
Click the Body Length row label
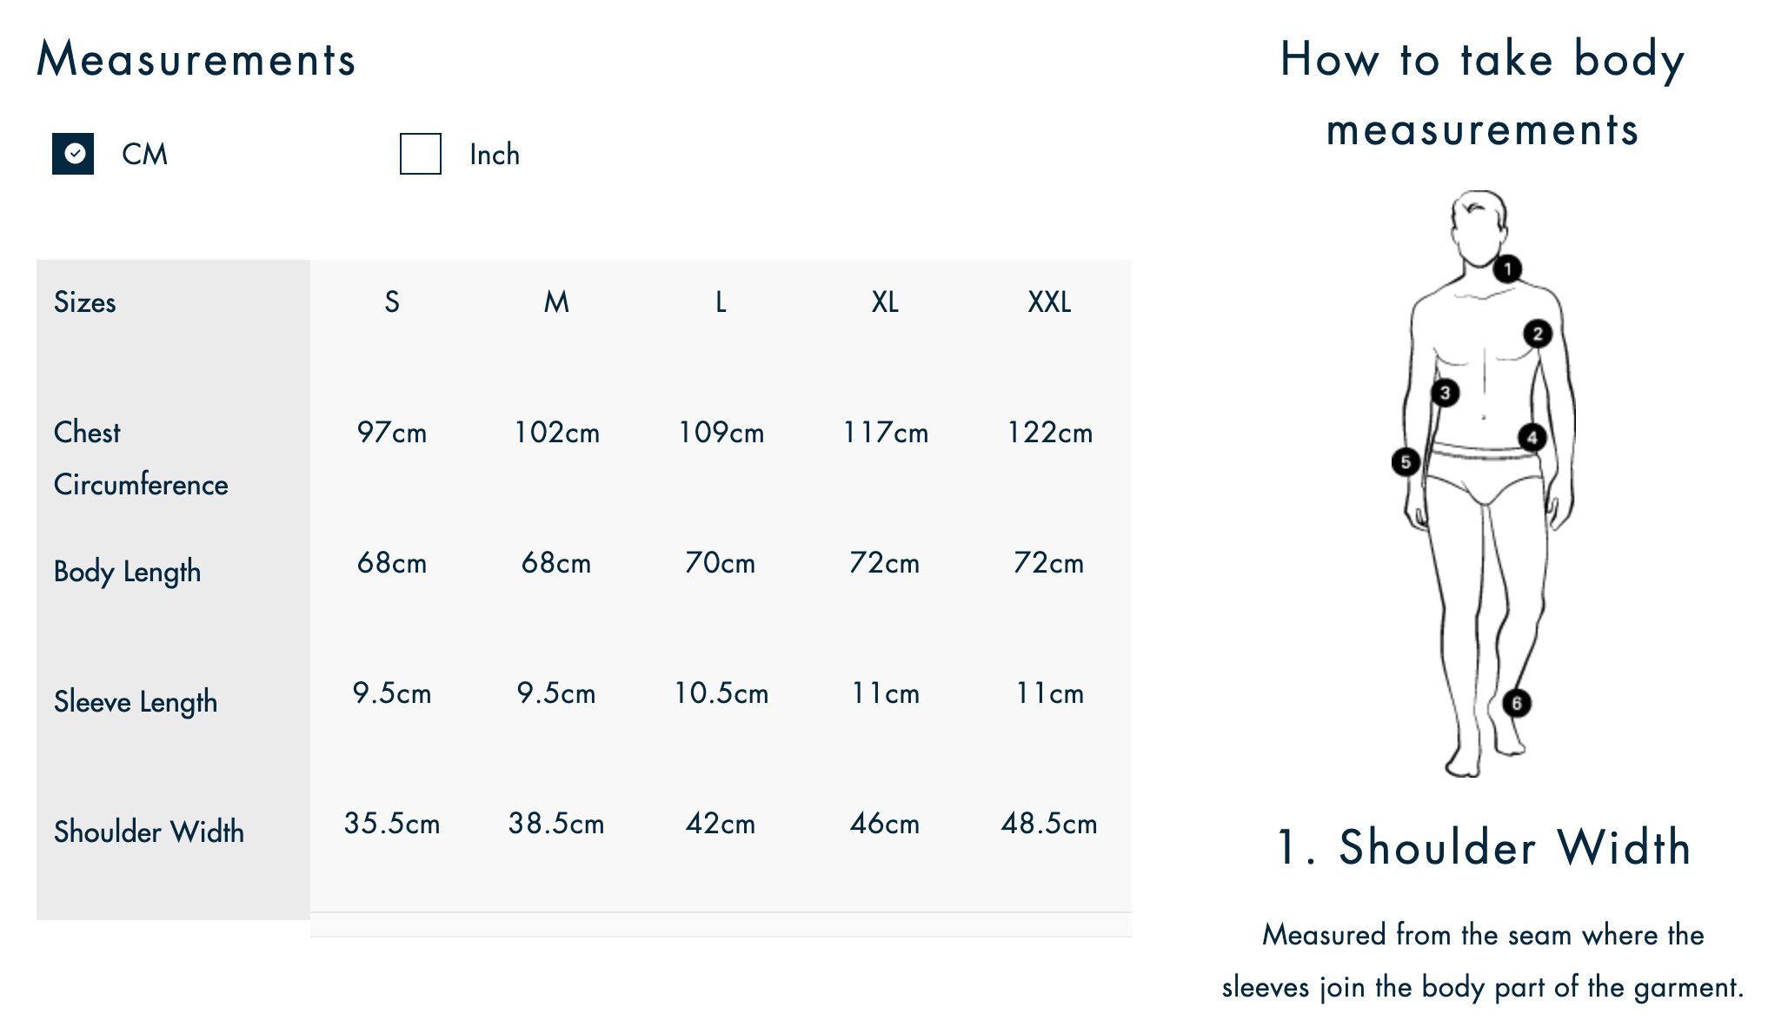pyautogui.click(x=127, y=571)
